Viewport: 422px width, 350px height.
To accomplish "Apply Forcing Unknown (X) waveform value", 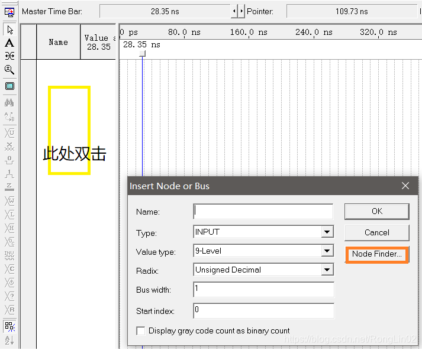I will (9, 147).
